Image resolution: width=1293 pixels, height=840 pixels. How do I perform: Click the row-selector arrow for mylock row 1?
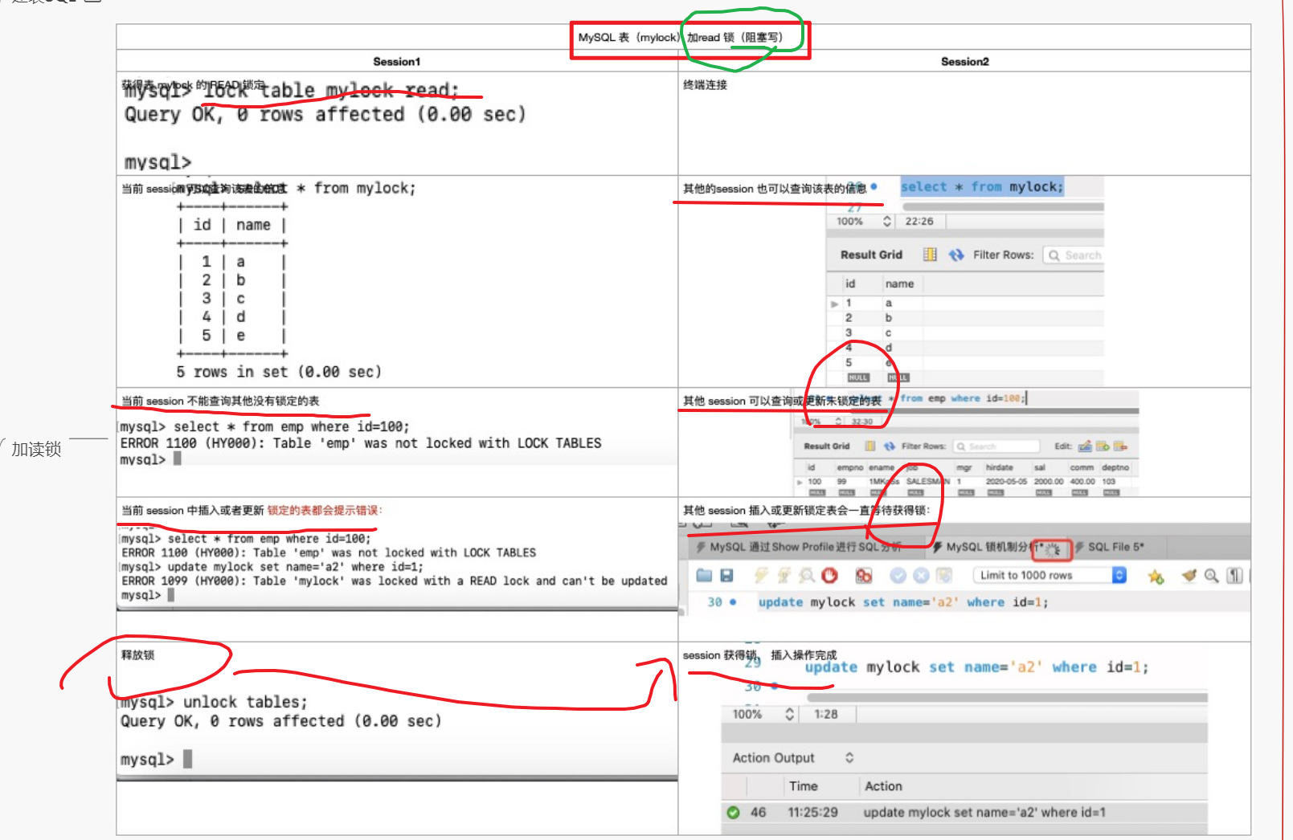tap(834, 304)
